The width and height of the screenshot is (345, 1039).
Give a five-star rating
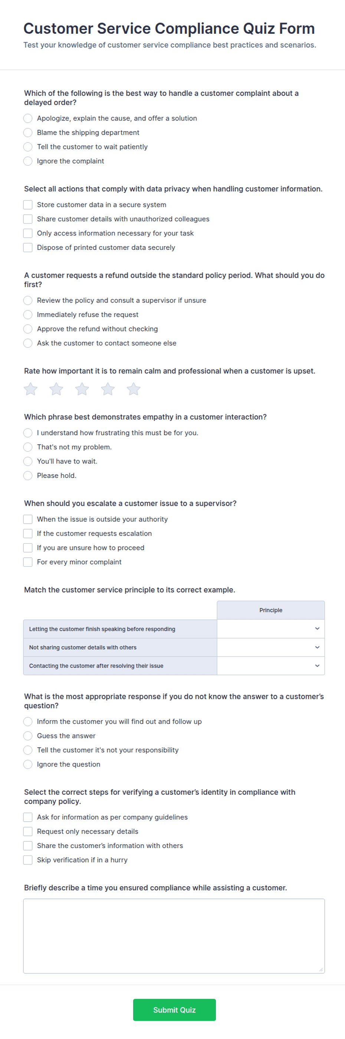coord(134,389)
